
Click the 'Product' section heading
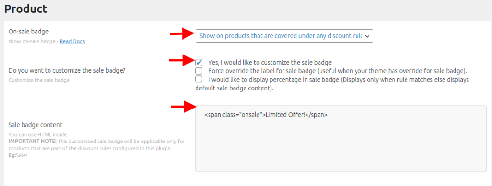tap(26, 9)
